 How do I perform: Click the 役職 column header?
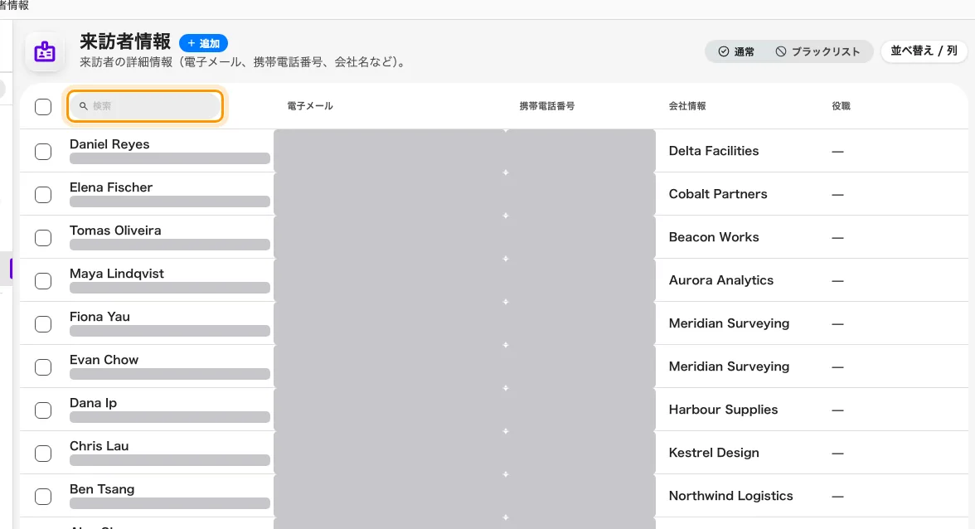click(x=841, y=106)
